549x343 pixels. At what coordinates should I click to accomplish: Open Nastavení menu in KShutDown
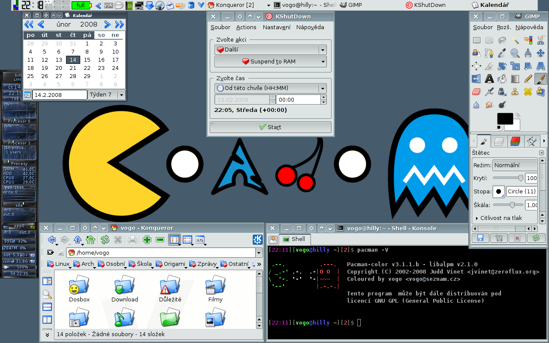click(276, 27)
